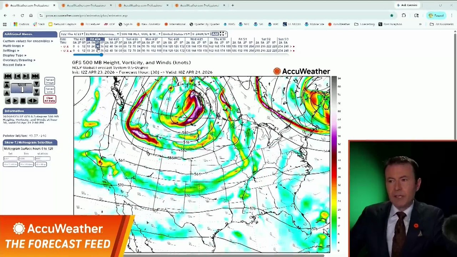Open the help question mark icon
This screenshot has height=257, width=457.
click(226, 34)
